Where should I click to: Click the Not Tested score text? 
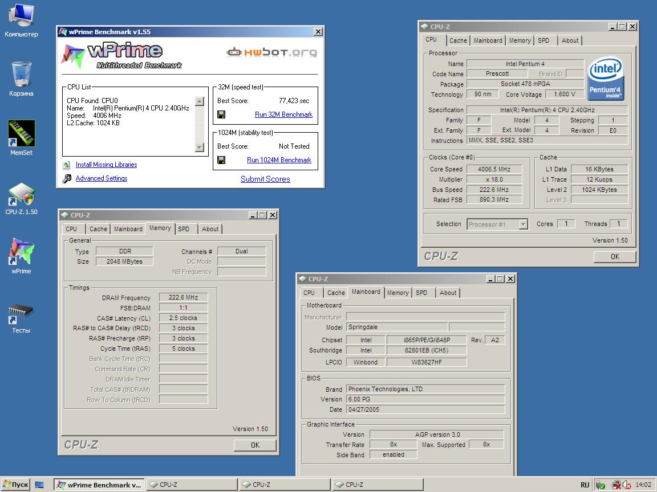click(x=294, y=146)
